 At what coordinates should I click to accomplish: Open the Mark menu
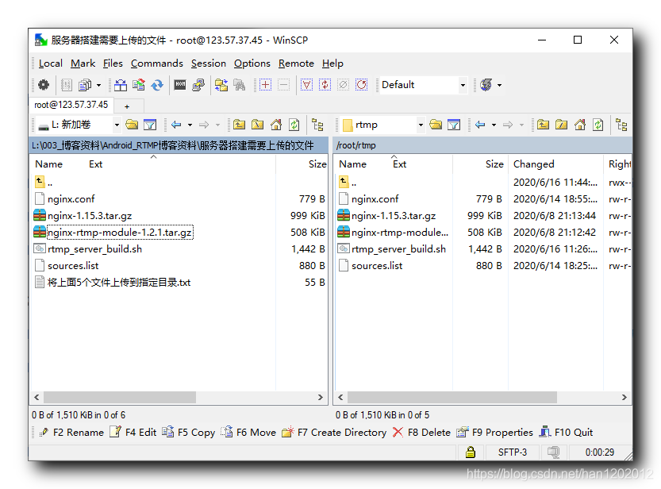(x=83, y=64)
